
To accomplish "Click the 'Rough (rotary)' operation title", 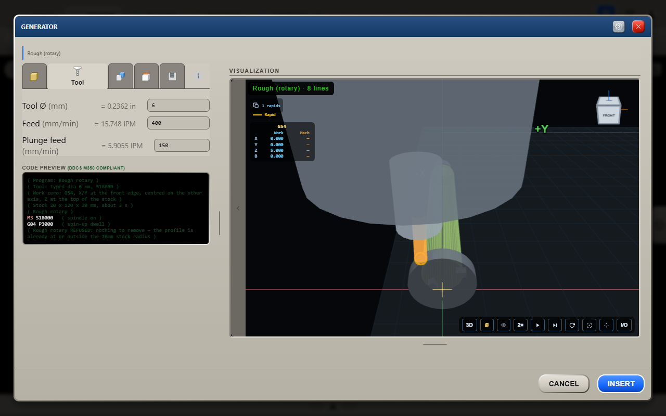I will click(44, 53).
